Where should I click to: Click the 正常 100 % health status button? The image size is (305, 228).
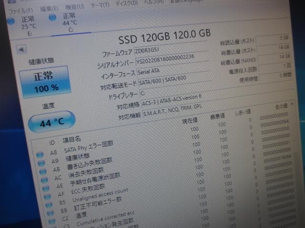tap(45, 82)
